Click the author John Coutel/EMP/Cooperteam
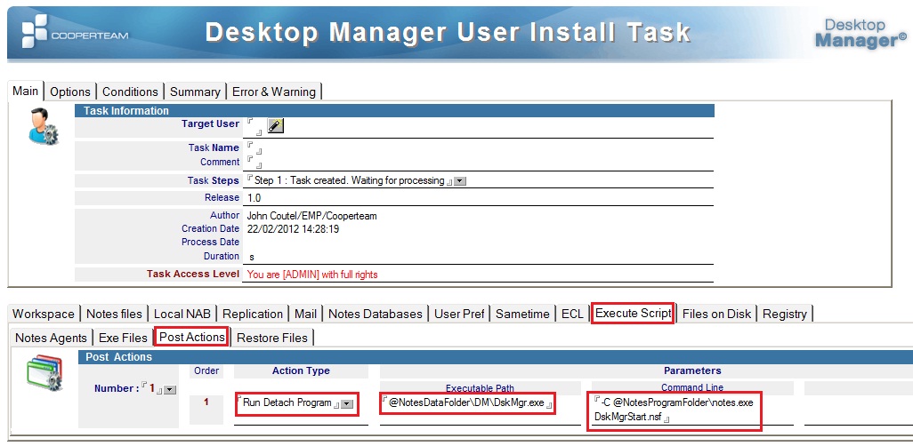Image resolution: width=913 pixels, height=446 pixels. coord(311,216)
